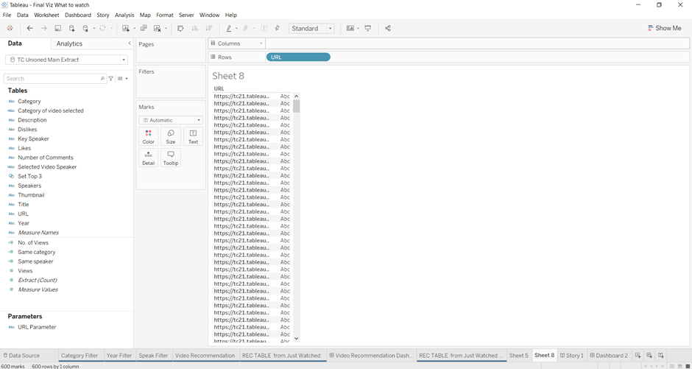Go to the Data Source tab
This screenshot has height=369, width=692.
[x=21, y=355]
